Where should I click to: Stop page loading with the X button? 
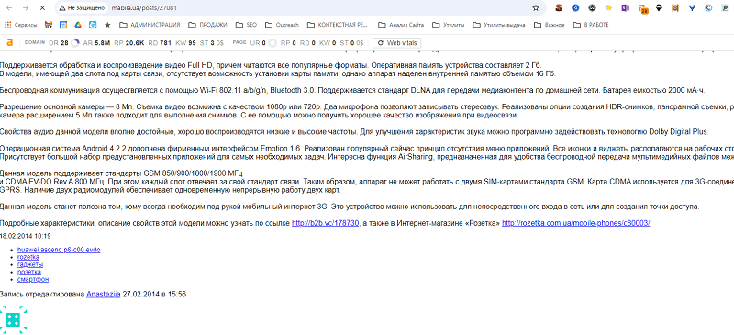tap(41, 8)
